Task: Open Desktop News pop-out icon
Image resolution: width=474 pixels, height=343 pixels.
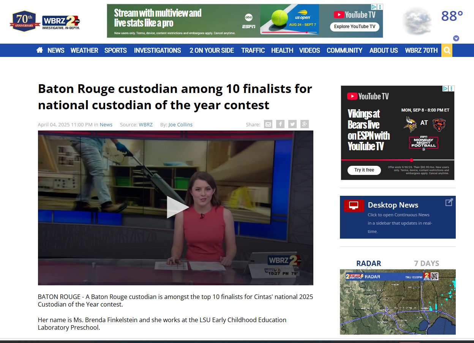Action: pyautogui.click(x=449, y=203)
